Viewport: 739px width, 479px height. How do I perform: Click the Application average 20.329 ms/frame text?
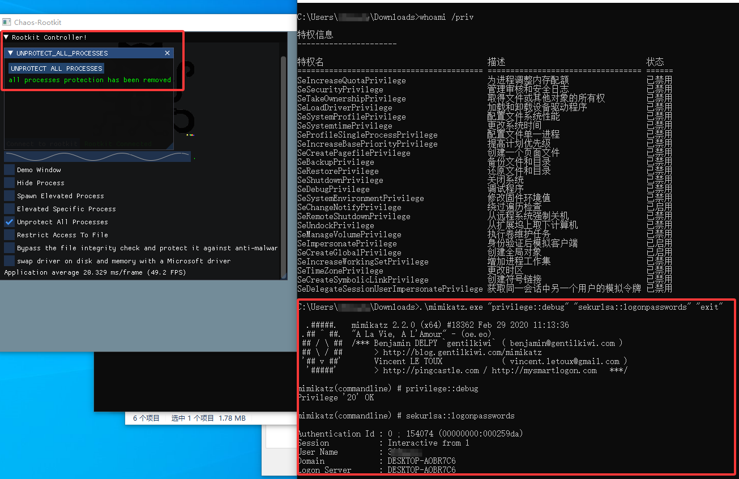95,272
